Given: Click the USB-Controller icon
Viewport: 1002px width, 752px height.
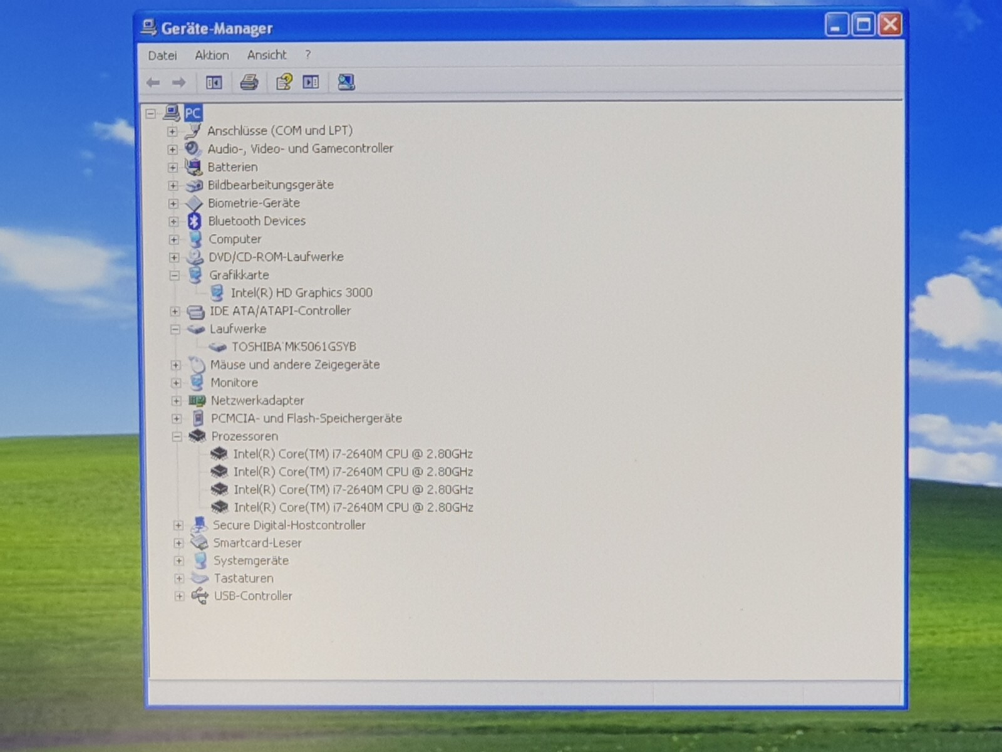Looking at the screenshot, I should [200, 596].
